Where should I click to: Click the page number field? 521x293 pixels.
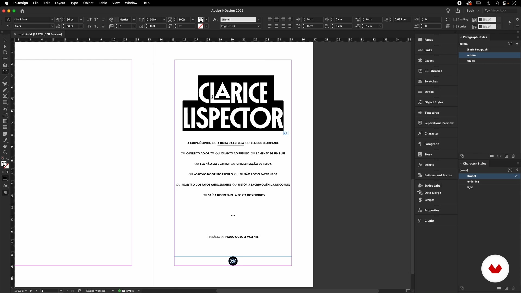click(x=50, y=291)
